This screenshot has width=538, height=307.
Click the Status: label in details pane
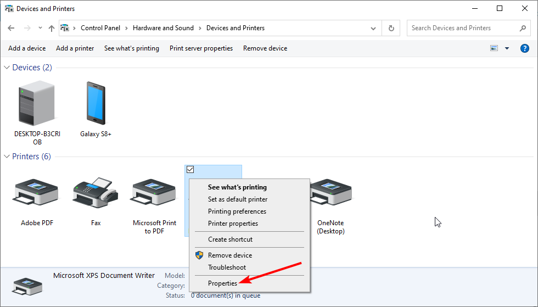(175, 295)
